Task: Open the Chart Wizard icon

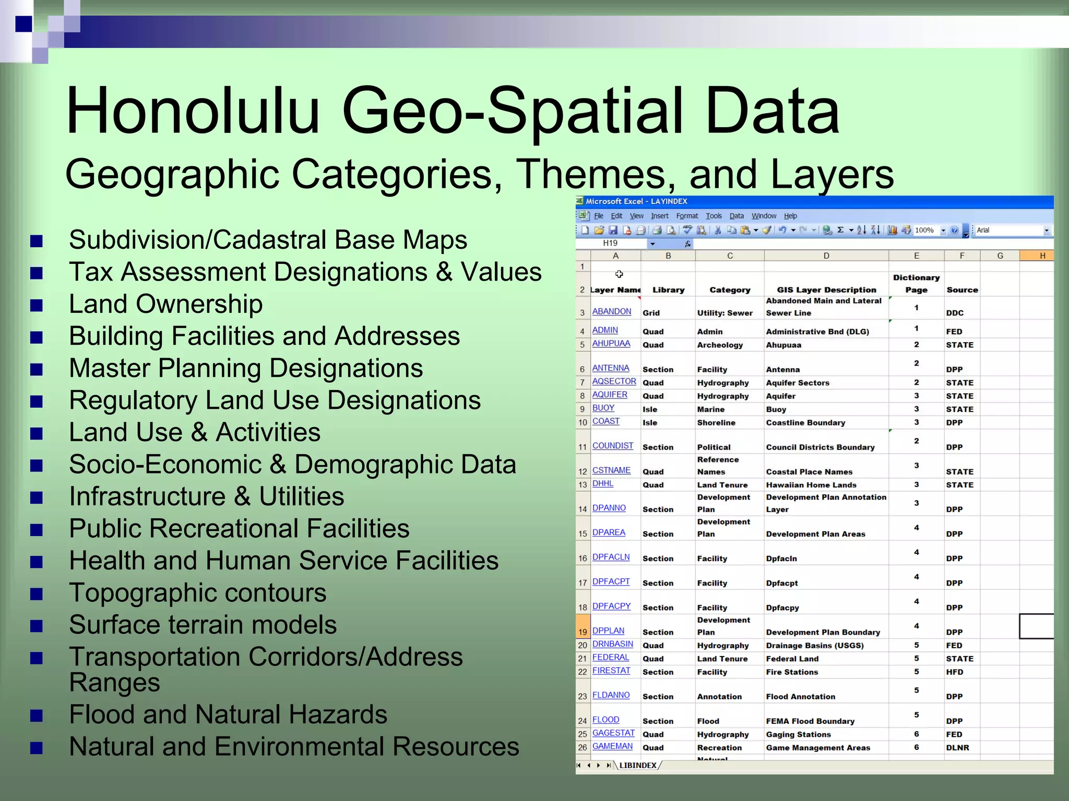Action: [x=892, y=230]
